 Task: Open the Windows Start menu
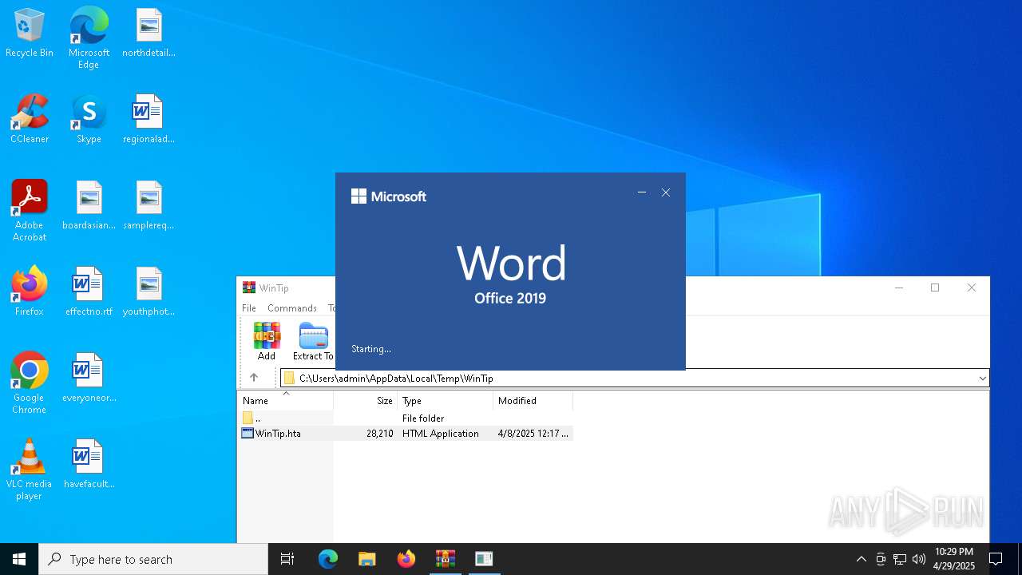19,559
